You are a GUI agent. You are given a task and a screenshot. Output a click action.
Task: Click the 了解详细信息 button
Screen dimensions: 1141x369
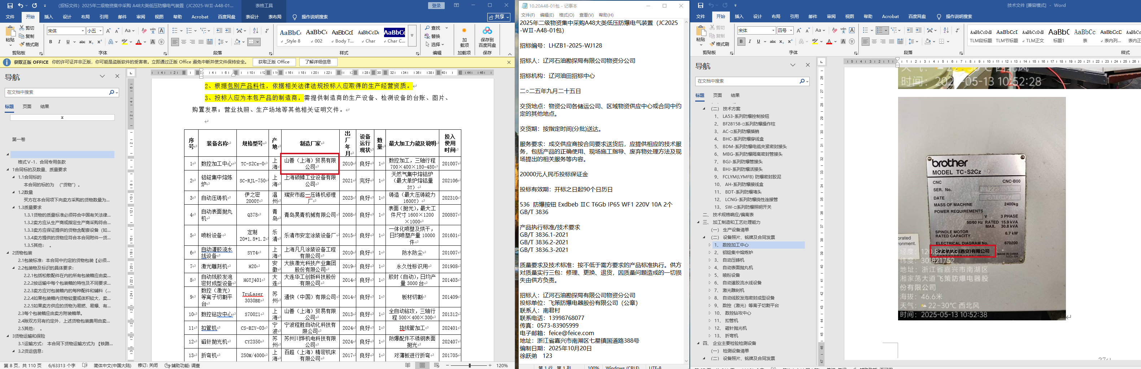[x=318, y=62]
